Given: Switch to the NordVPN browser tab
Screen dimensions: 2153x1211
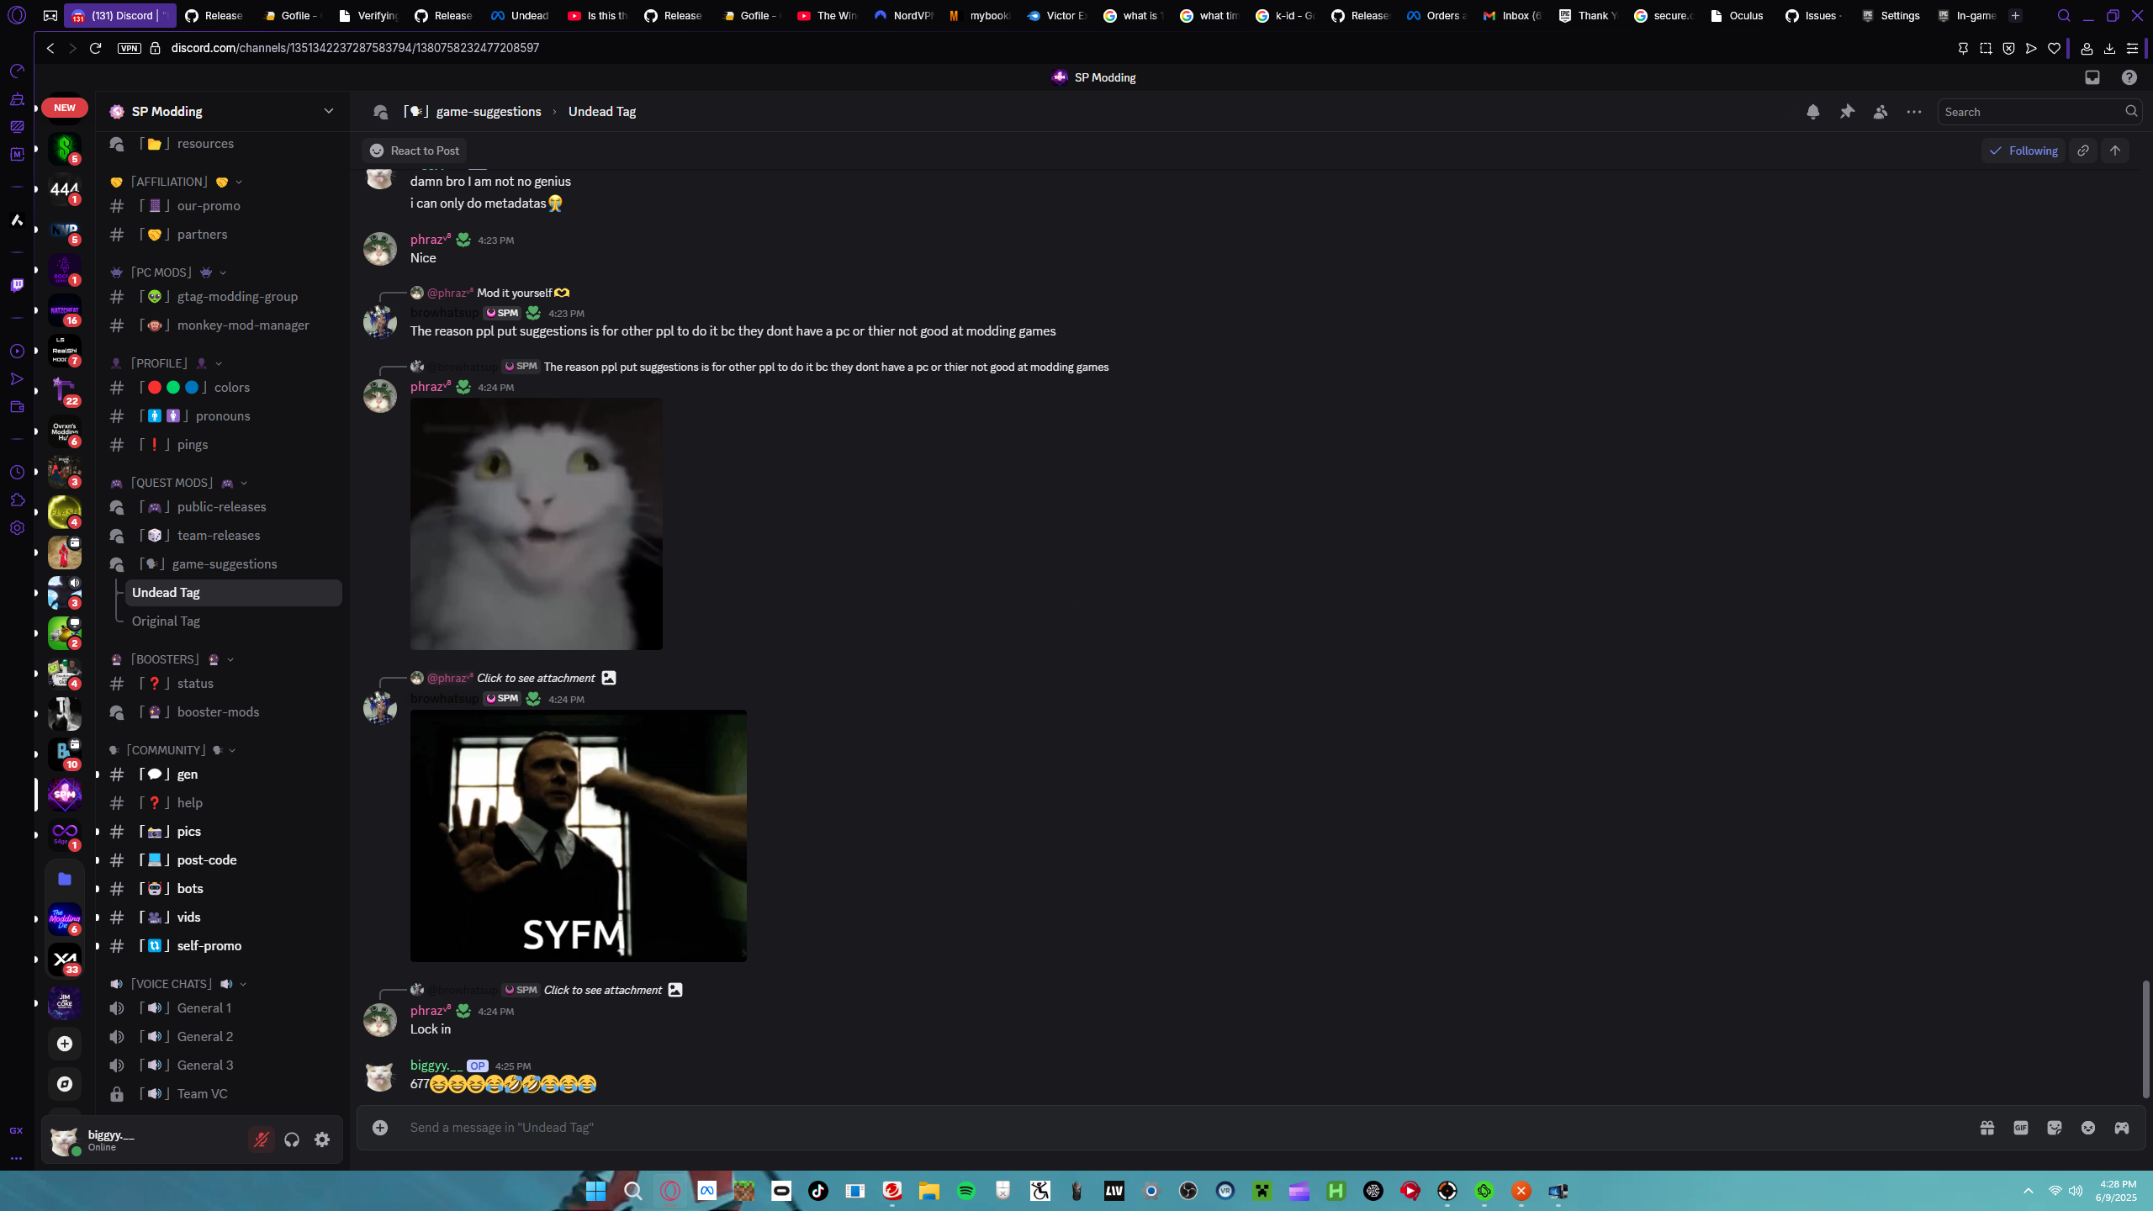Looking at the screenshot, I should (905, 15).
